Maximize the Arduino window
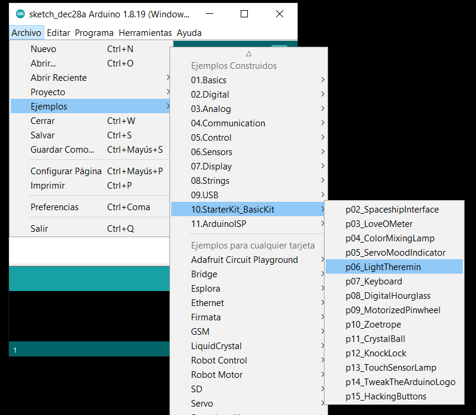Viewport: 476px width, 415px height. coord(244,14)
